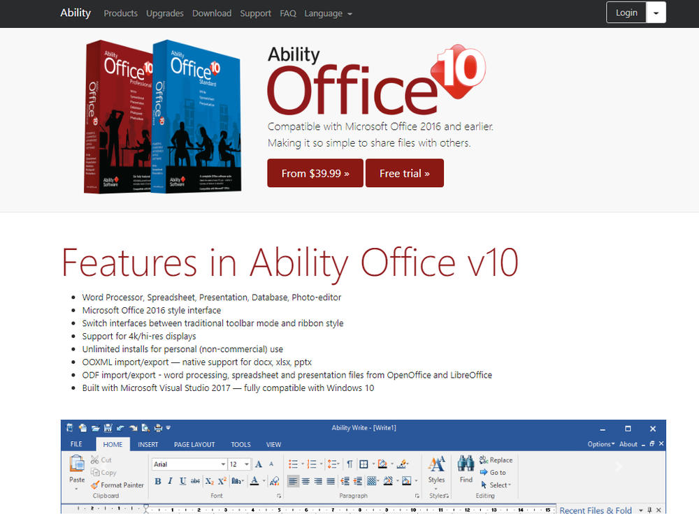The image size is (699, 530).
Task: Select Align Right
Action: [318, 481]
